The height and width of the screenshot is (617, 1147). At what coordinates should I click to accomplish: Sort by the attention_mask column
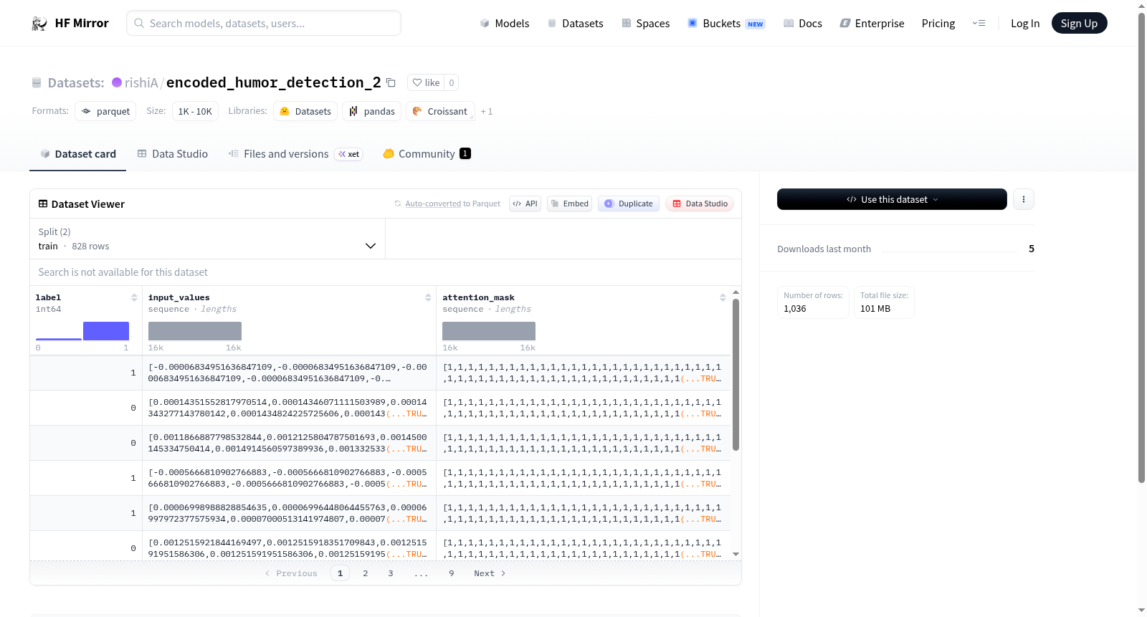pos(723,297)
